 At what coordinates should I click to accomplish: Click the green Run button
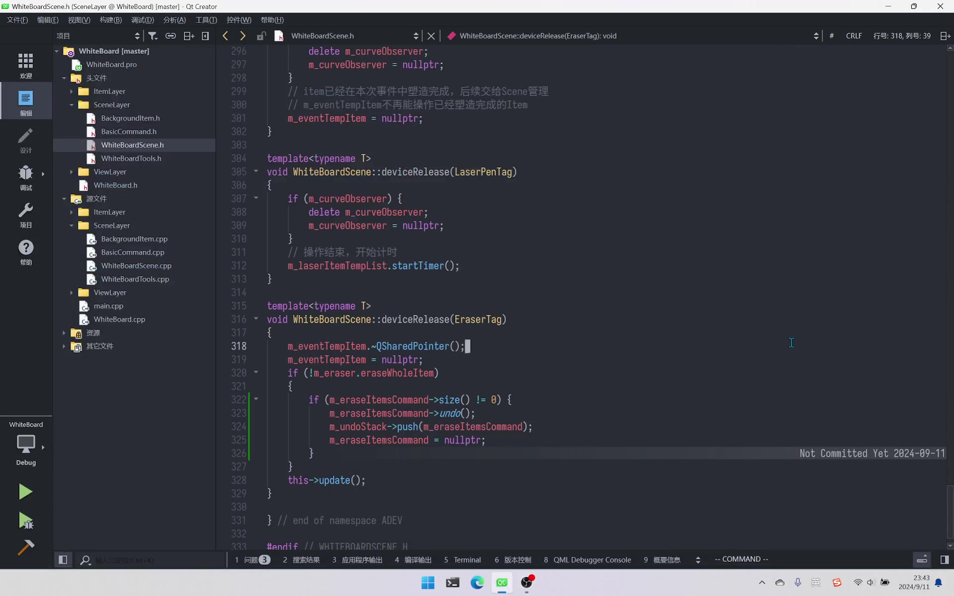tap(25, 492)
